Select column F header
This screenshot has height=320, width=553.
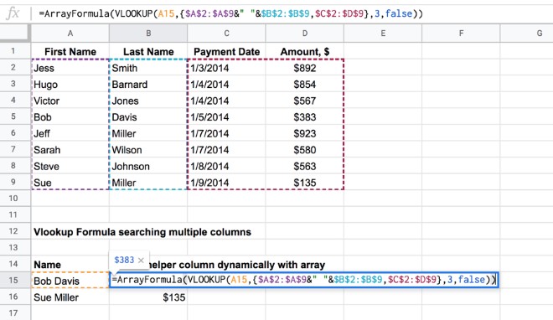point(461,34)
